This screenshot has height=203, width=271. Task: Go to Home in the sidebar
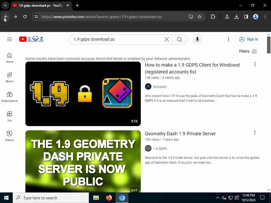tap(10, 58)
